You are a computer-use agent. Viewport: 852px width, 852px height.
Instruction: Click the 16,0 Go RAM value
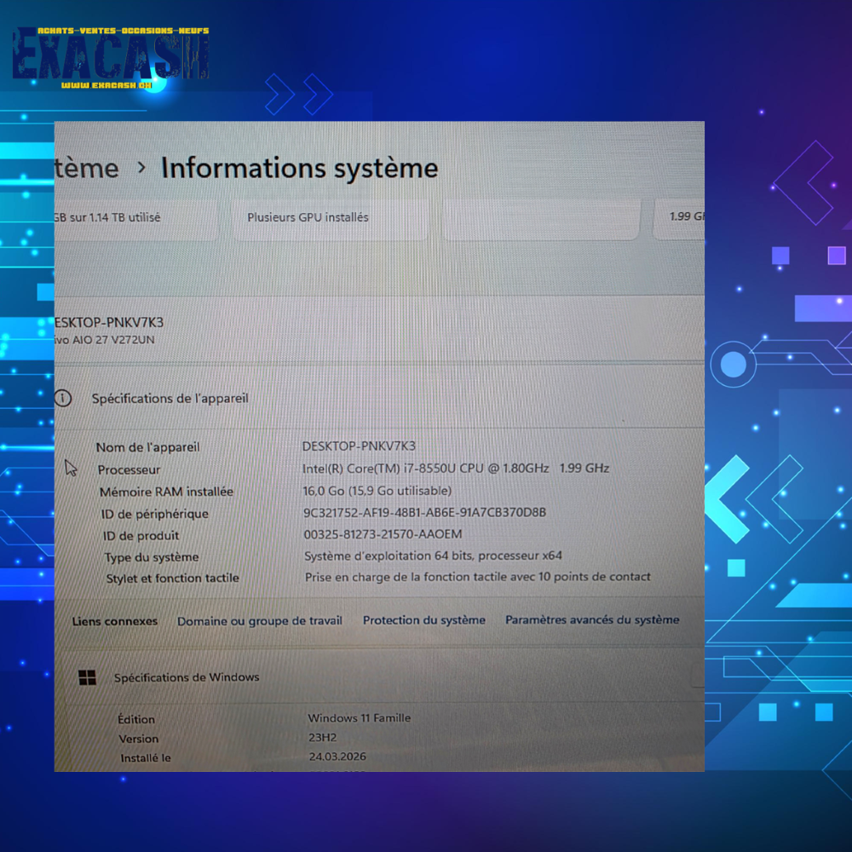click(x=377, y=491)
